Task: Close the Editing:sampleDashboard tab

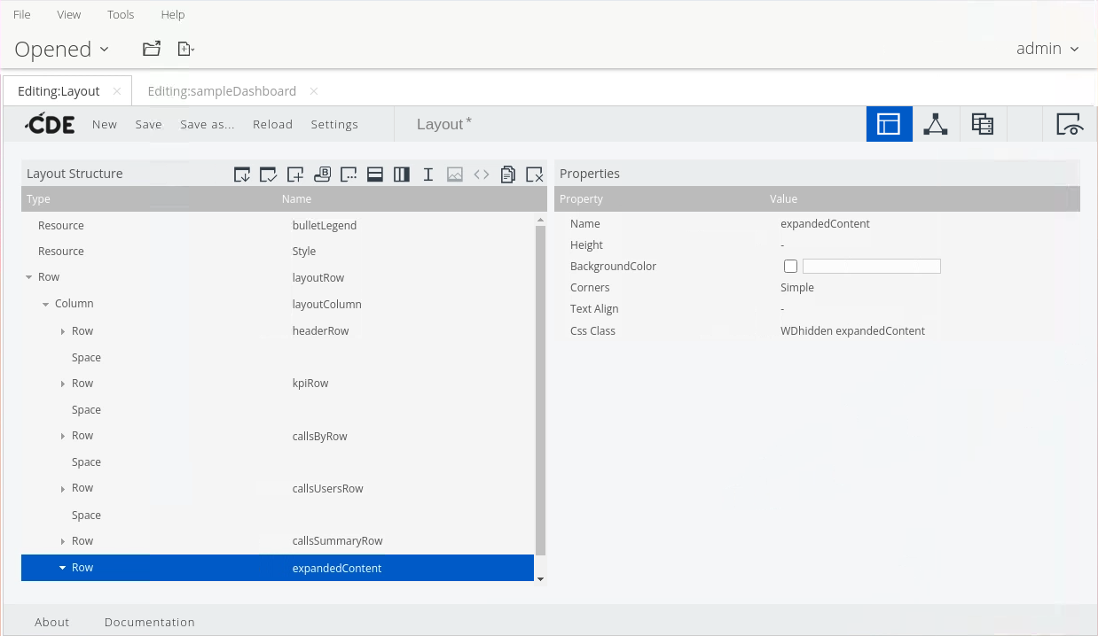Action: coord(314,90)
